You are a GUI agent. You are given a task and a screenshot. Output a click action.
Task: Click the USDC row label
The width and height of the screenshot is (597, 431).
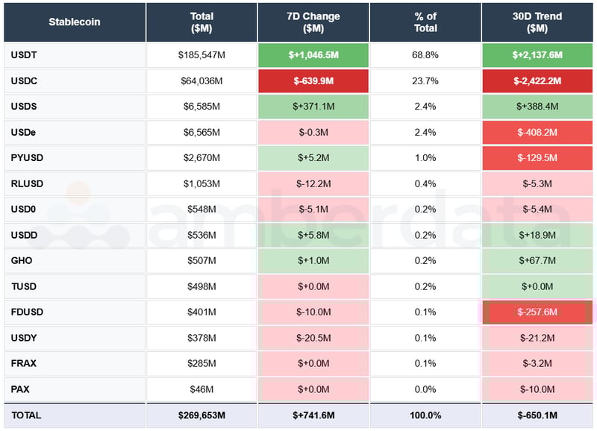[25, 81]
